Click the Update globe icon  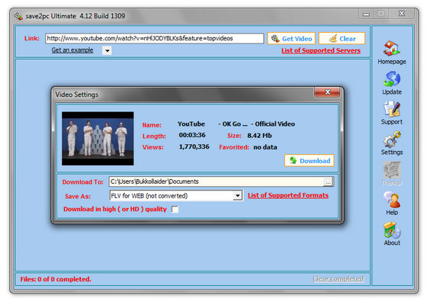click(392, 79)
